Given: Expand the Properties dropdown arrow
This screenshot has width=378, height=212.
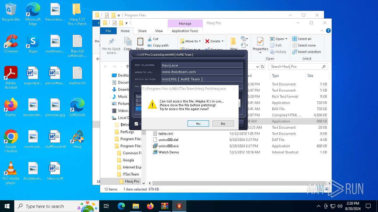Looking at the screenshot, I should (260, 53).
